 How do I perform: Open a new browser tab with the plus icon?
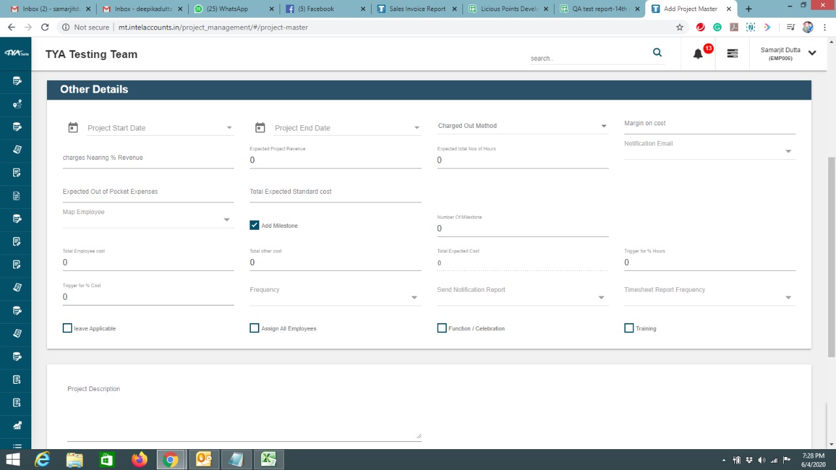(748, 9)
